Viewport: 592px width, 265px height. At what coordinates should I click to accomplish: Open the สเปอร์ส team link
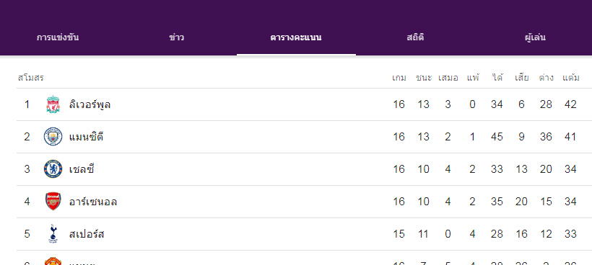(x=87, y=234)
